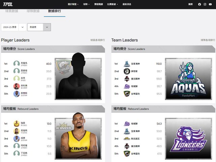Click the 2nd place Dreamers team logo in scoring
Viewport: 216px width, 162px height.
coord(127,71)
